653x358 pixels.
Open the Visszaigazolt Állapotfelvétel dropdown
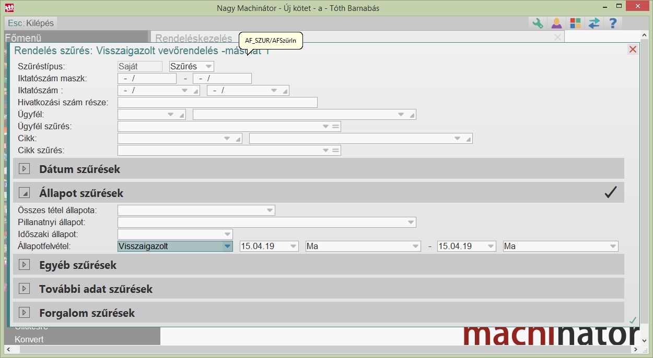[x=227, y=246]
